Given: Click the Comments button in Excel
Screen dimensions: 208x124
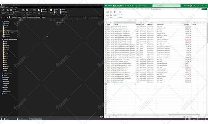Looking at the screenshot, I should click(x=197, y=9).
